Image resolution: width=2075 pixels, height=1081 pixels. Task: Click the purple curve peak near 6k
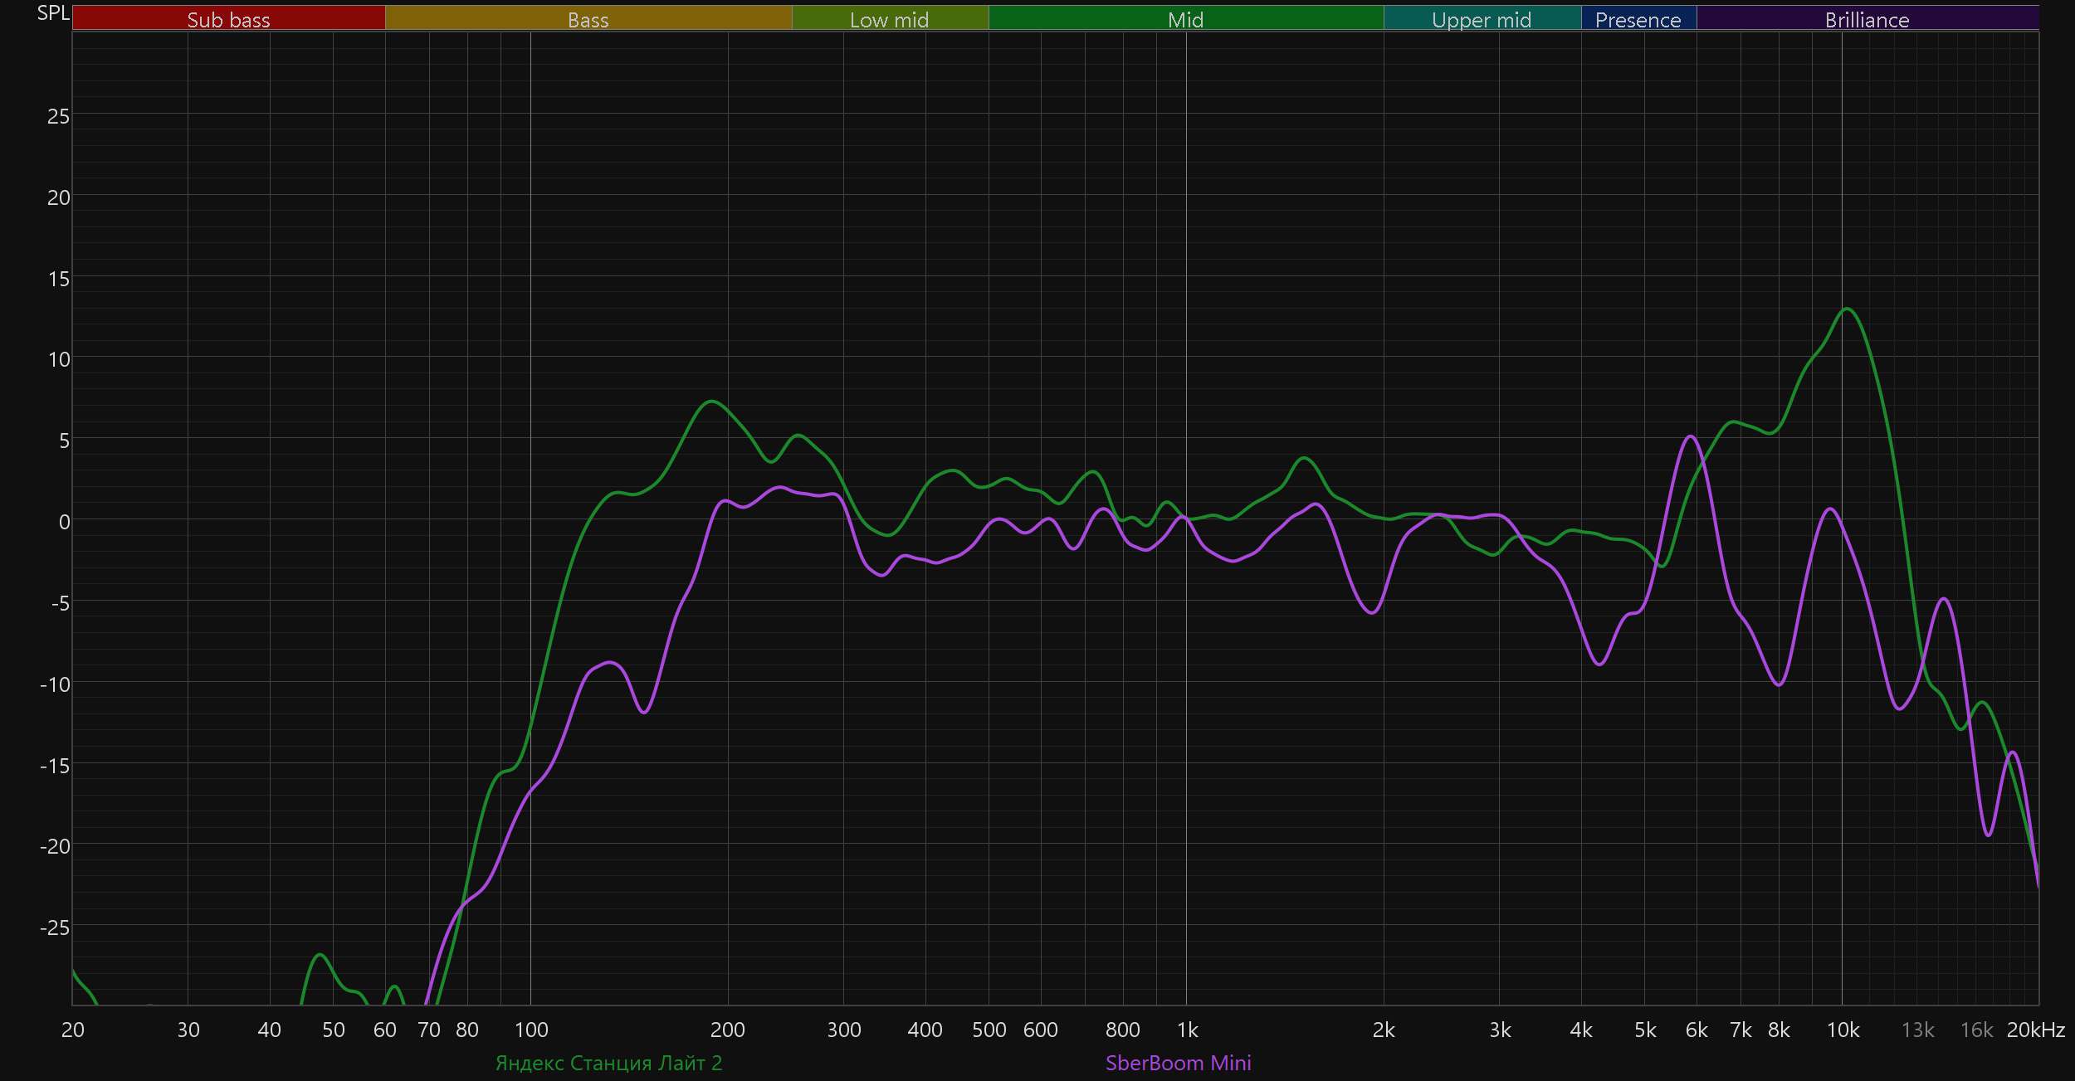pos(1691,436)
